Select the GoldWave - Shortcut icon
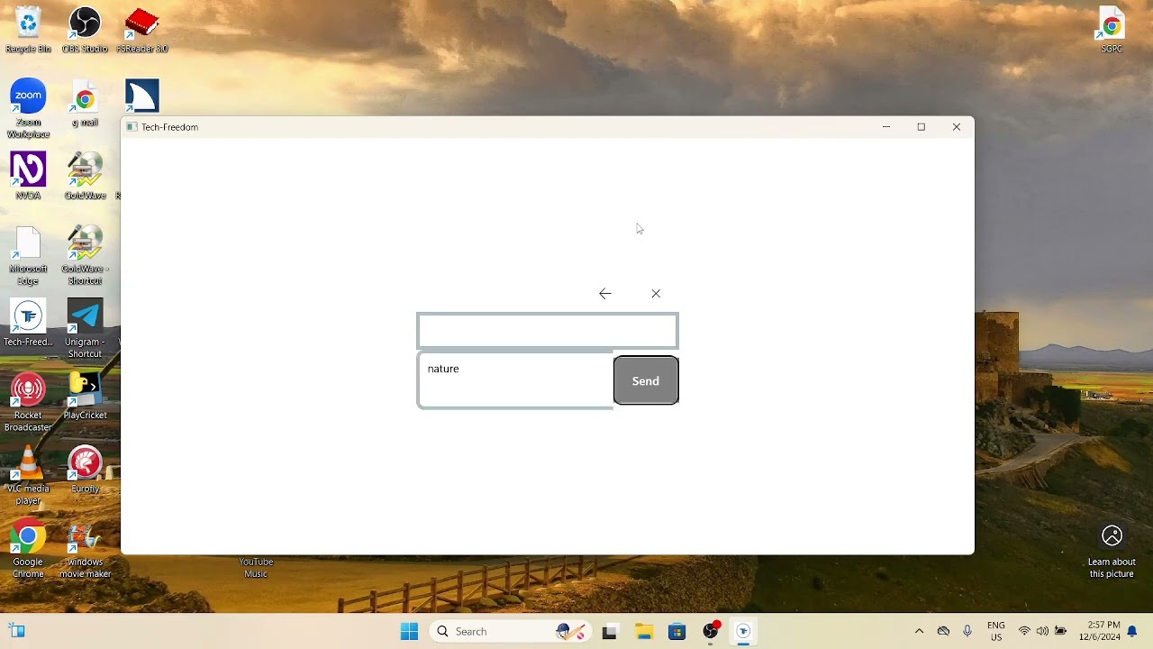 [85, 256]
